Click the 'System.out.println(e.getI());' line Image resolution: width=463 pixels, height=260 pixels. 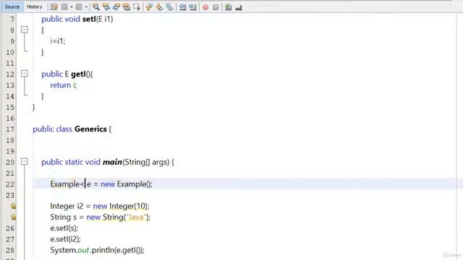click(x=97, y=251)
